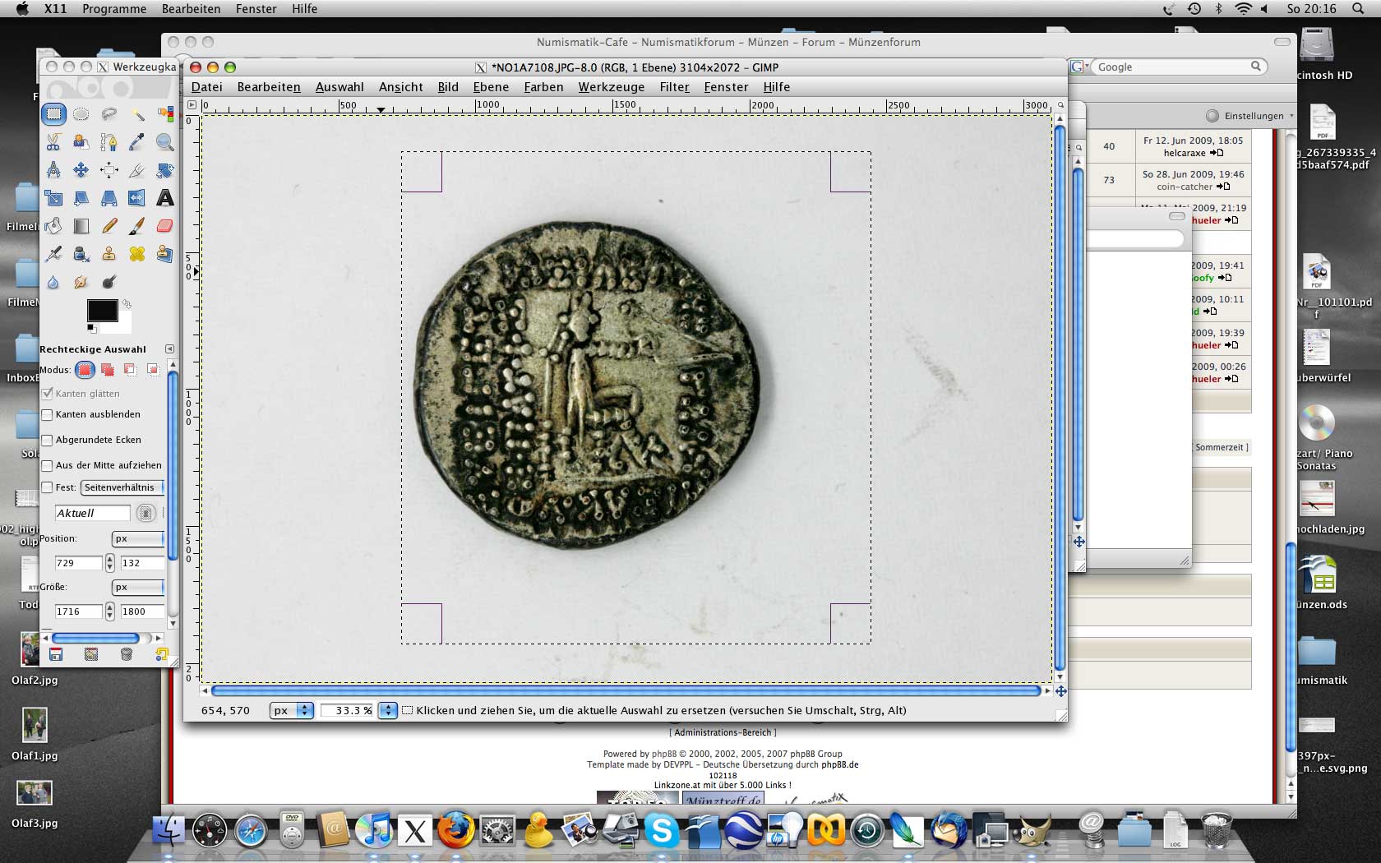
Task: Click the black foreground color swatch
Action: tap(102, 310)
